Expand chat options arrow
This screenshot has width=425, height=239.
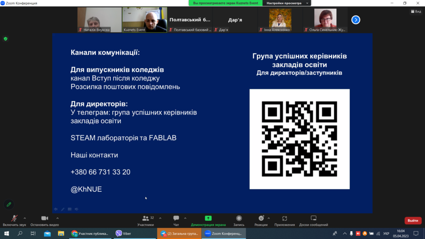coord(185,218)
